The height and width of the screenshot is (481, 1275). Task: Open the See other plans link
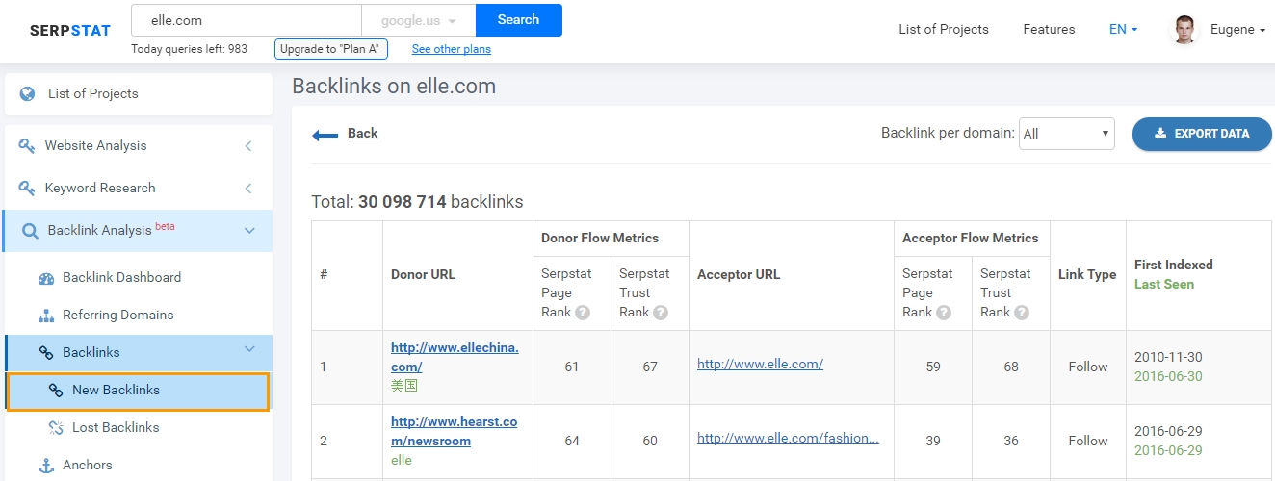pos(452,49)
